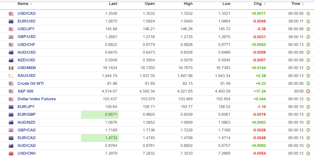The width and height of the screenshot is (315, 160).
Task: Open the Crude Oil WTI link
Action: [x=30, y=83]
